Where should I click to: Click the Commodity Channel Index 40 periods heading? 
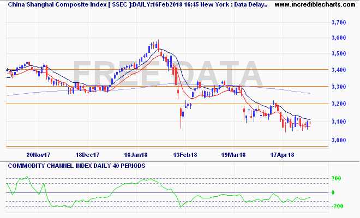[76, 166]
